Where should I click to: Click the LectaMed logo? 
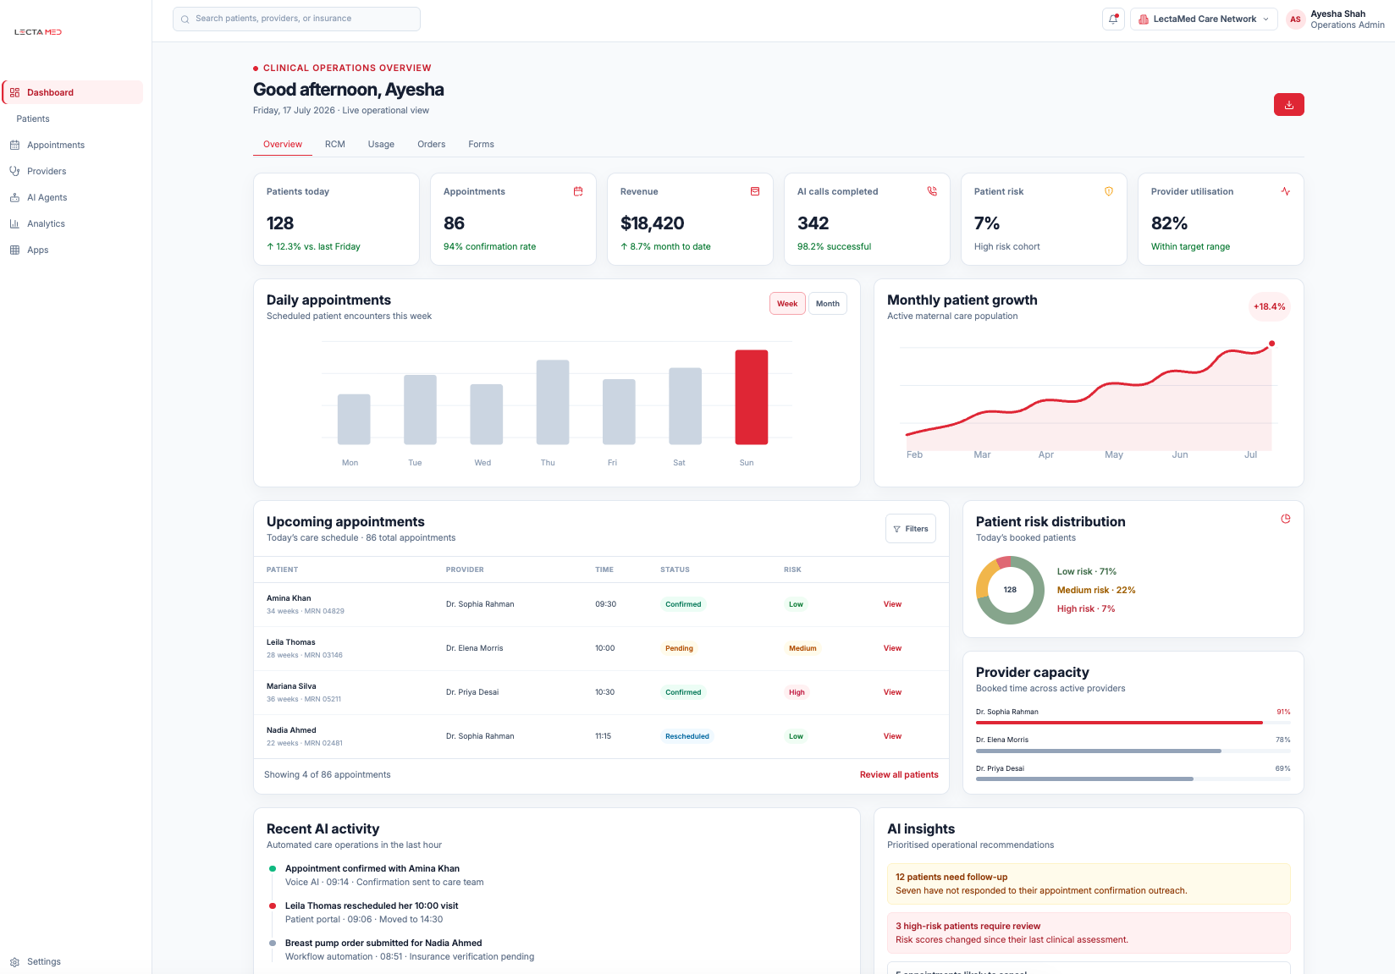point(38,32)
